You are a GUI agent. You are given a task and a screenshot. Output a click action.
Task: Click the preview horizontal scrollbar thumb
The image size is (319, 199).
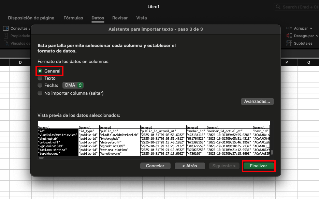coord(41,158)
